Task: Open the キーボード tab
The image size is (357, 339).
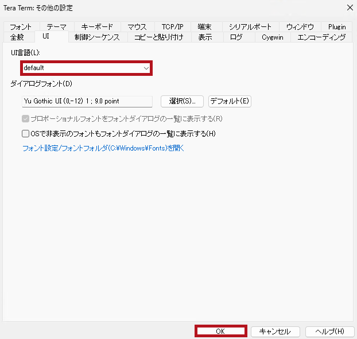Action: pyautogui.click(x=97, y=27)
